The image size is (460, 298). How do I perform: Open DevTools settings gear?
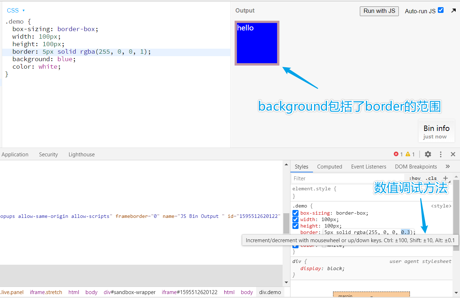pos(428,154)
